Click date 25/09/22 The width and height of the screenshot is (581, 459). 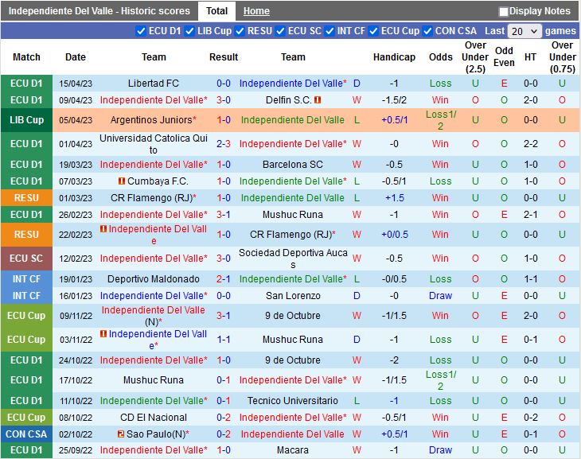pyautogui.click(x=76, y=450)
